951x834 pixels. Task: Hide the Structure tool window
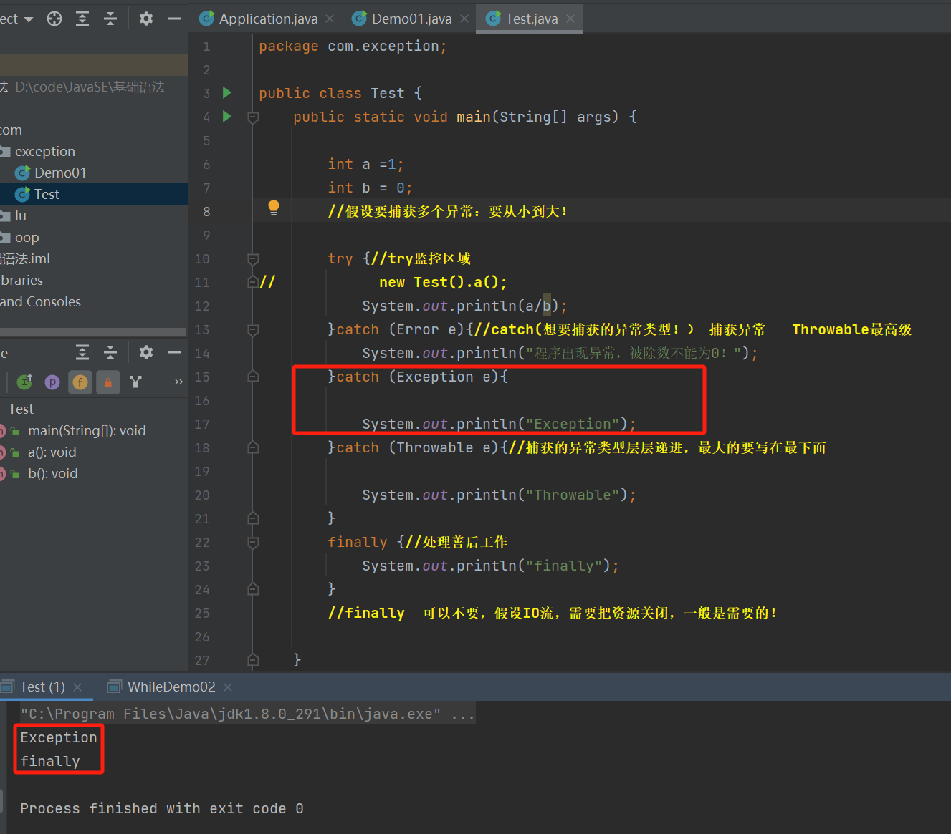[174, 352]
